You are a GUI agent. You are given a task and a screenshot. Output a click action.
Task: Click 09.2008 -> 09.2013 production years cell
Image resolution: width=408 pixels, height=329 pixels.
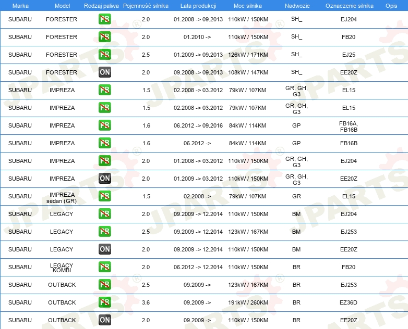(198, 72)
